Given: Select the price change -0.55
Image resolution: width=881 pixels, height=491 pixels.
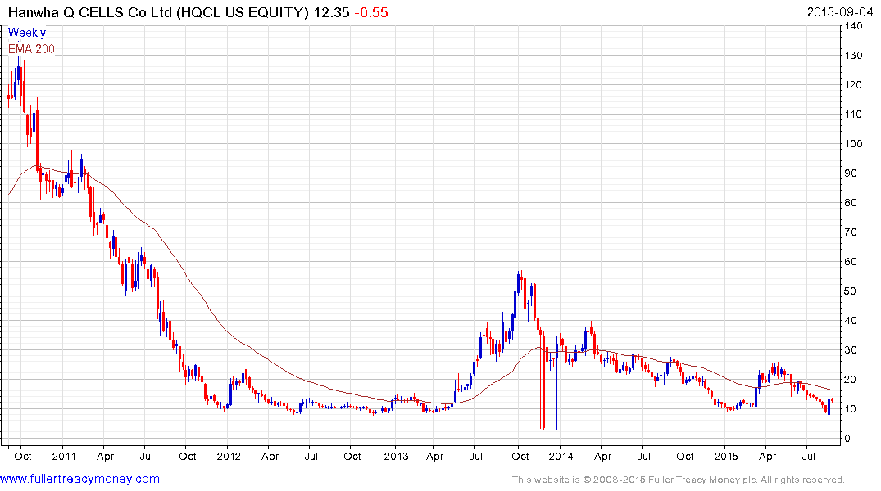Looking at the screenshot, I should [x=370, y=12].
